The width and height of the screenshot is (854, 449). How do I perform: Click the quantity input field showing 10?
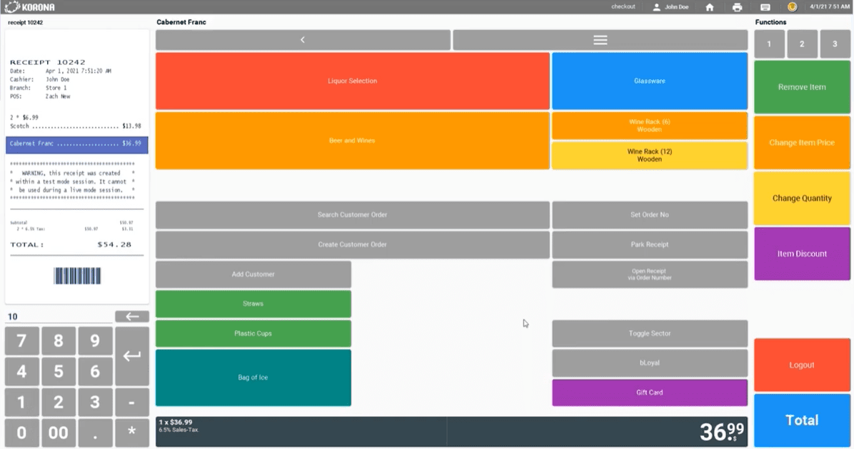point(57,317)
